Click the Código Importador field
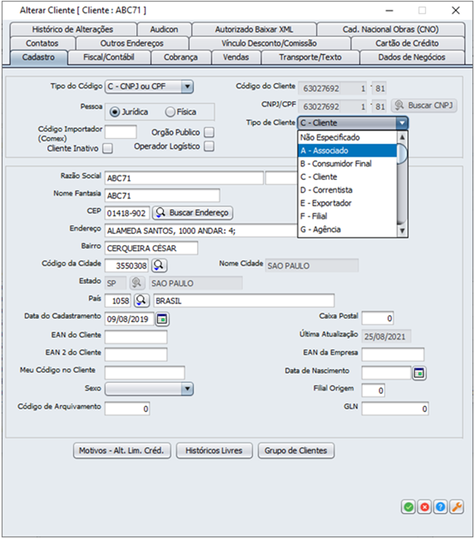 121,132
